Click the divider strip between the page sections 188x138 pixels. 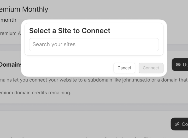click(94, 107)
